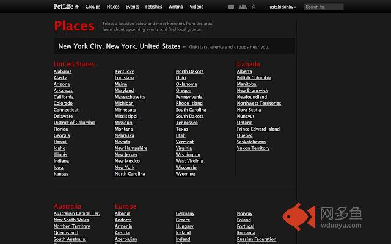Select the Kentucky link
The width and height of the screenshot is (391, 244).
(124, 71)
